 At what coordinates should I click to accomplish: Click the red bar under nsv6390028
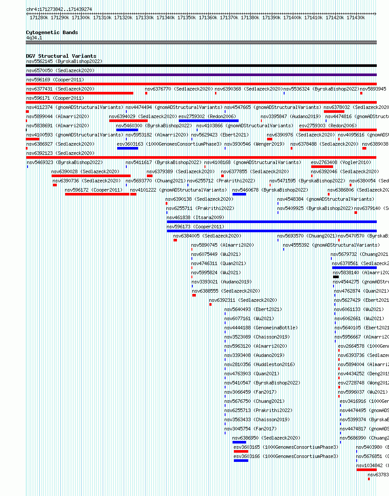91,176
